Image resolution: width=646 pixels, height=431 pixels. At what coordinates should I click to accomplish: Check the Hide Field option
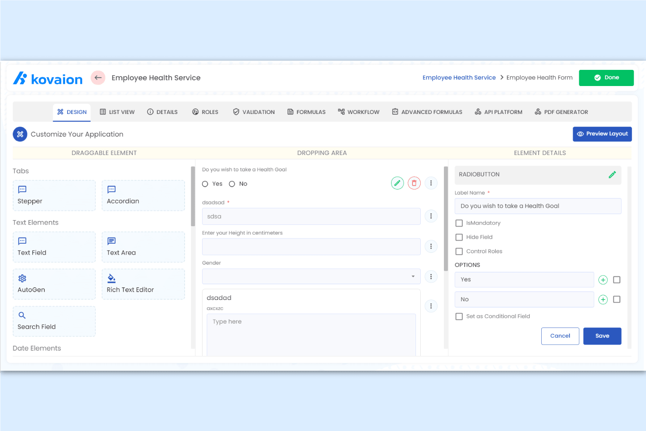pyautogui.click(x=459, y=237)
